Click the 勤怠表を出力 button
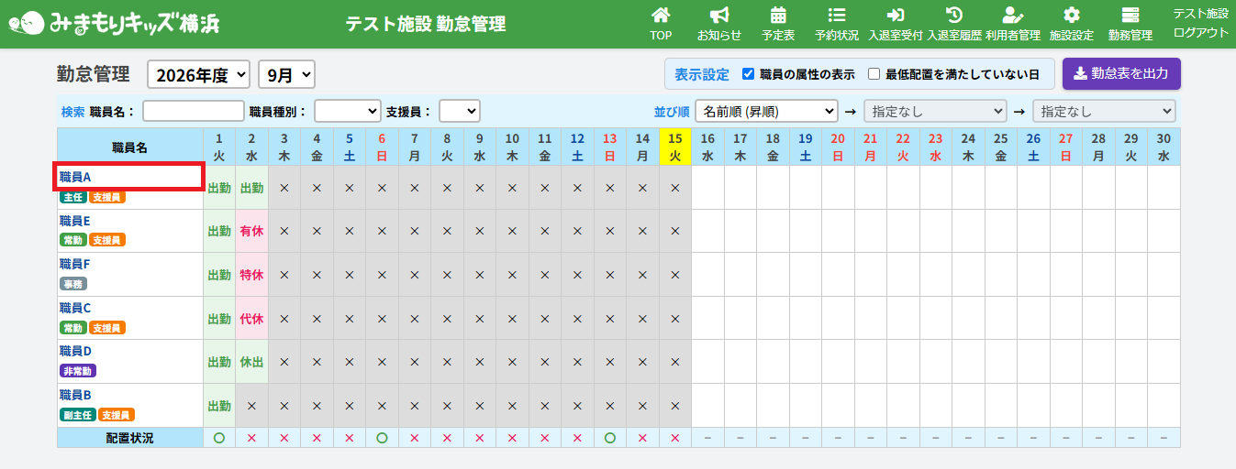1236x469 pixels. coord(1121,74)
